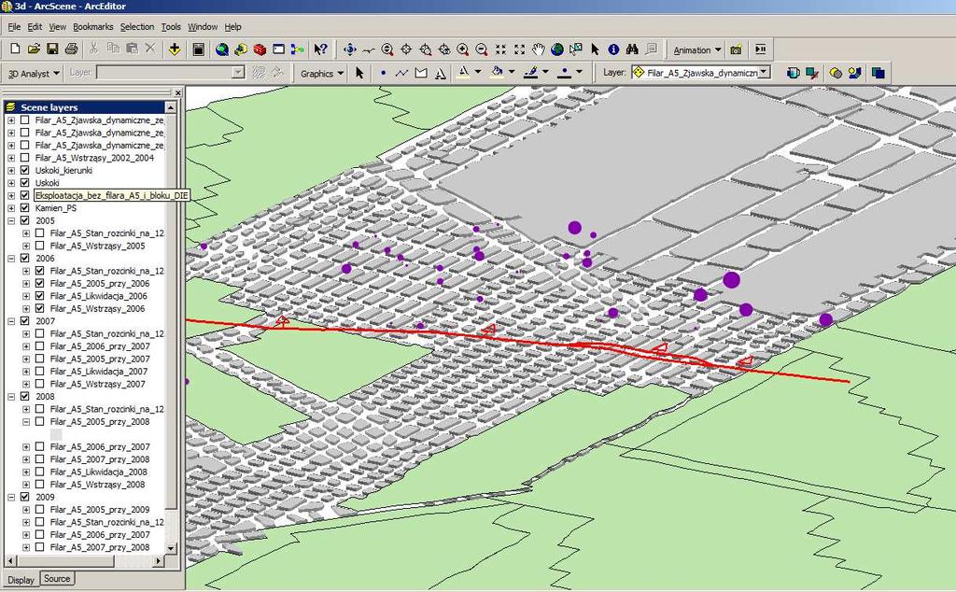
Task: Collapse the 2007 group layer
Action: pyautogui.click(x=11, y=321)
